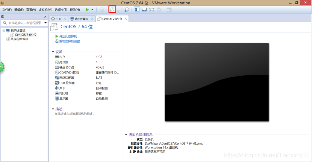The image size is (312, 162).
Task: Click the CD/DVD (IDE) device icon
Action: point(57,72)
